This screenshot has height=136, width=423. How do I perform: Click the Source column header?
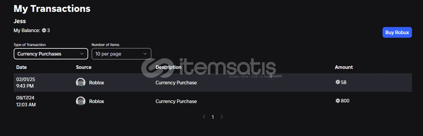click(x=84, y=67)
